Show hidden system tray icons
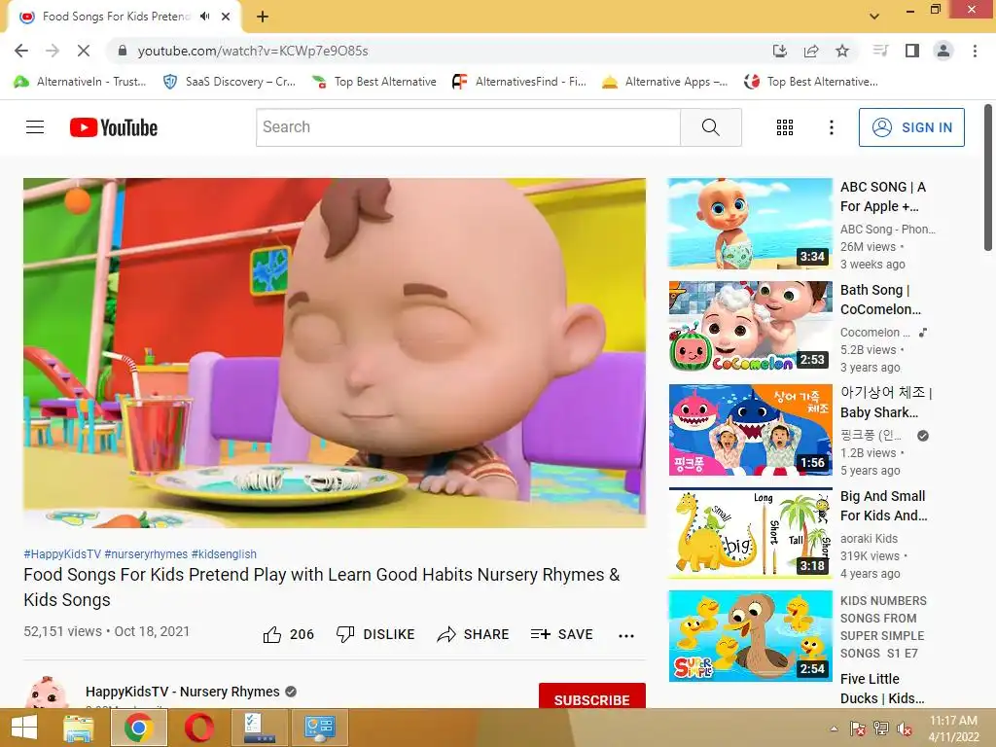 click(834, 729)
